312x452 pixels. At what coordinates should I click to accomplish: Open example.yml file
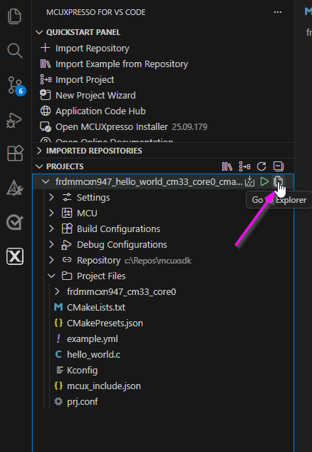tap(93, 338)
